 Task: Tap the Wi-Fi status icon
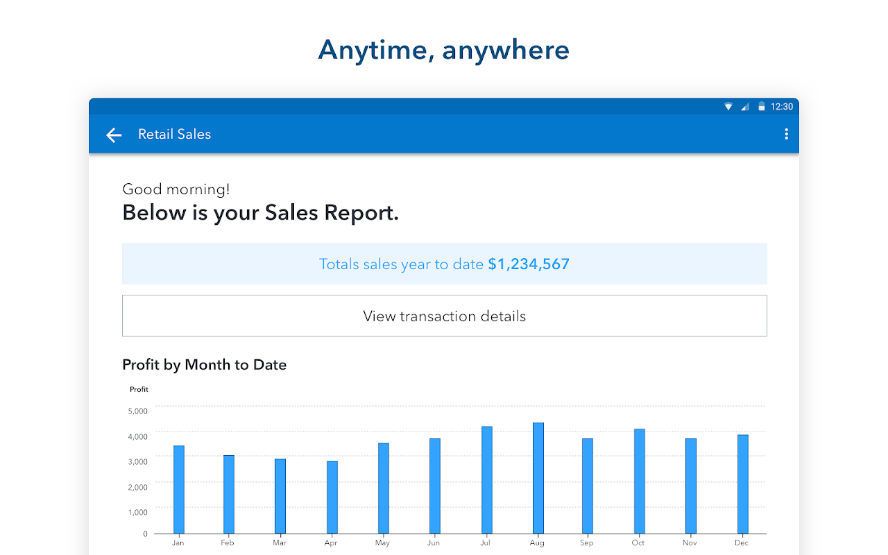728,107
